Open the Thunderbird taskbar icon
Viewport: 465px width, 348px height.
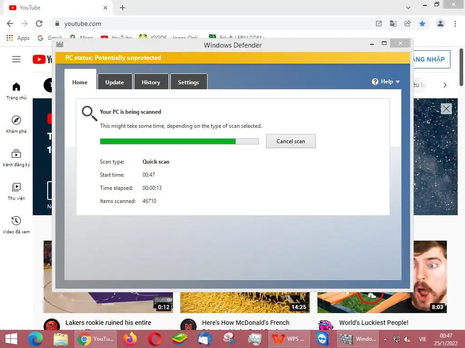[x=205, y=339]
